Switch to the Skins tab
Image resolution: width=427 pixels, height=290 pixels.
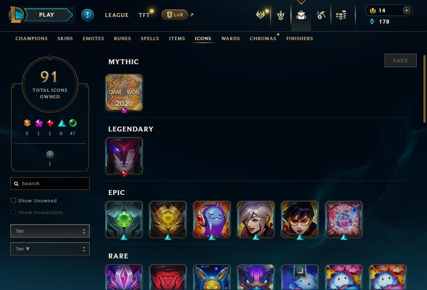coord(65,38)
